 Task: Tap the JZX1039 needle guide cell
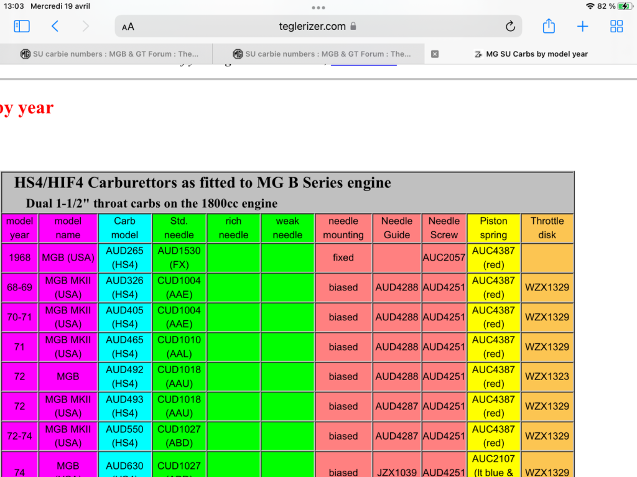pyautogui.click(x=397, y=465)
